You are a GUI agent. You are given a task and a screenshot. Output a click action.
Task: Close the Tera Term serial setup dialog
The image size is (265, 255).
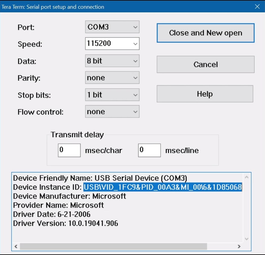coord(257,7)
